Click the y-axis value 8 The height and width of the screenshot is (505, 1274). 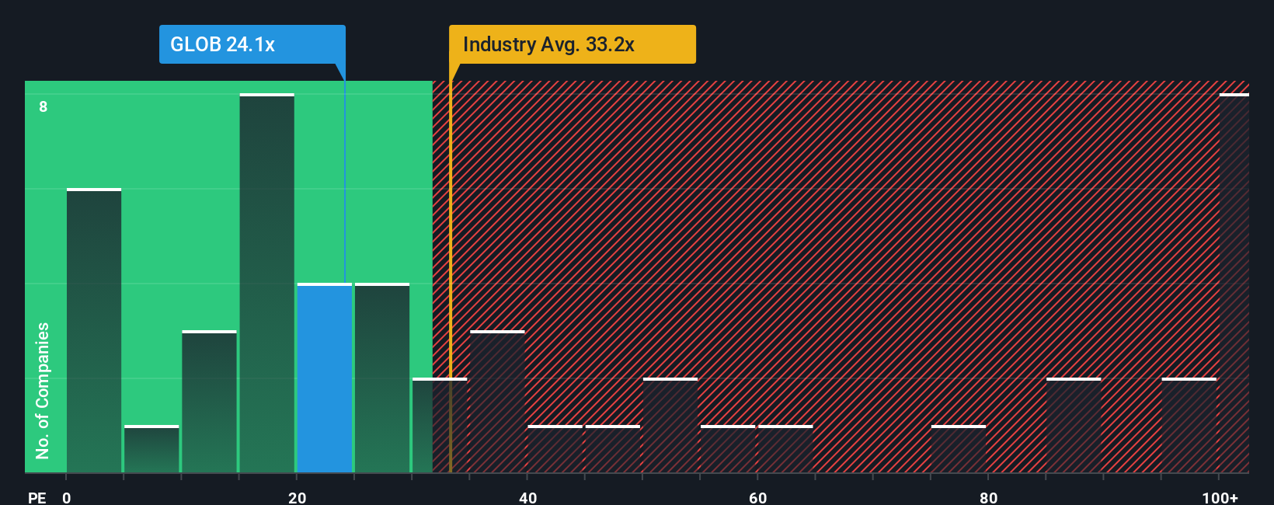point(44,106)
